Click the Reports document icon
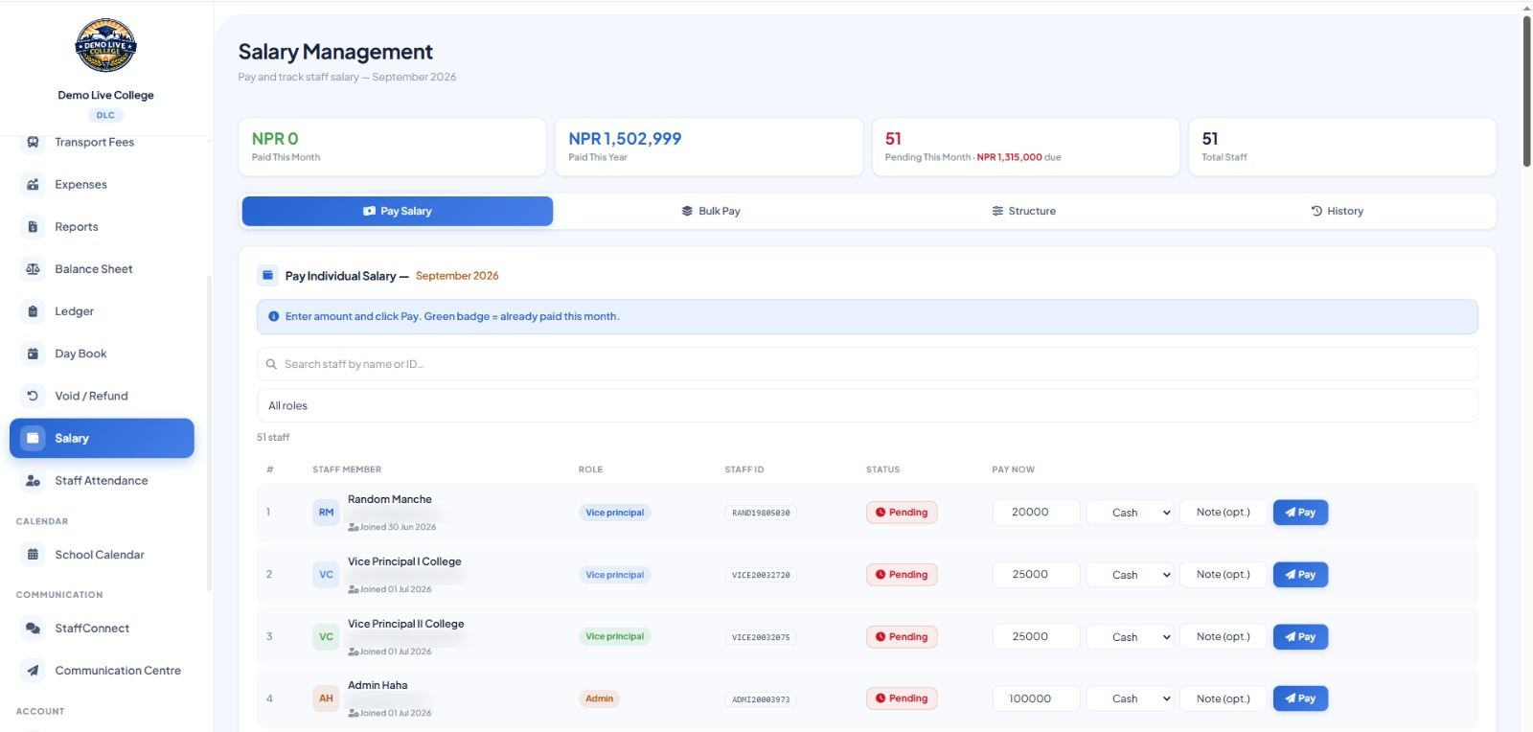Viewport: 1533px width, 732px height. tap(33, 227)
